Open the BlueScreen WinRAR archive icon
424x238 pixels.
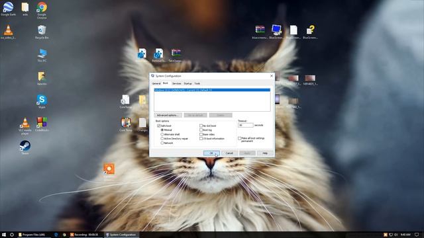(260, 32)
